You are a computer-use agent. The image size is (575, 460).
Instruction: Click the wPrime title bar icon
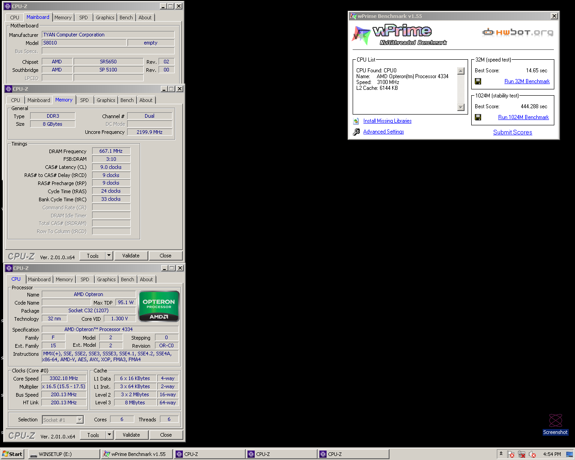point(353,16)
